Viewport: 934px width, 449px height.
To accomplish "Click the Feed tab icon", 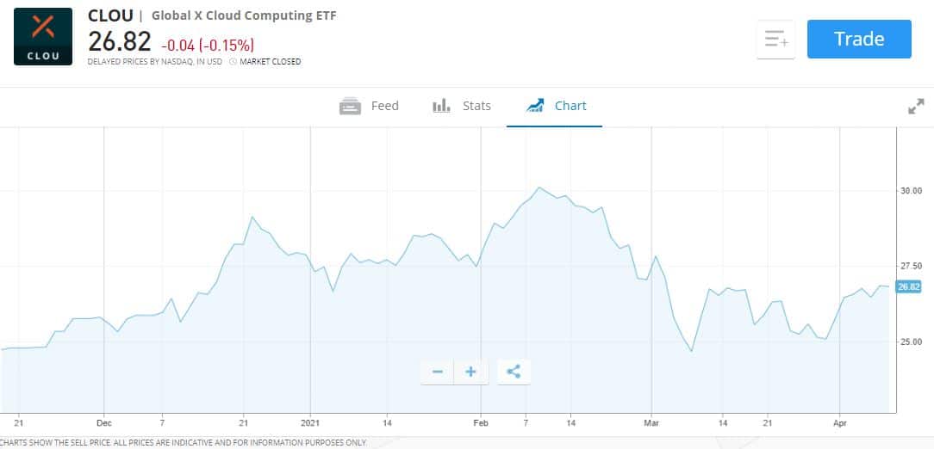I will [x=350, y=106].
